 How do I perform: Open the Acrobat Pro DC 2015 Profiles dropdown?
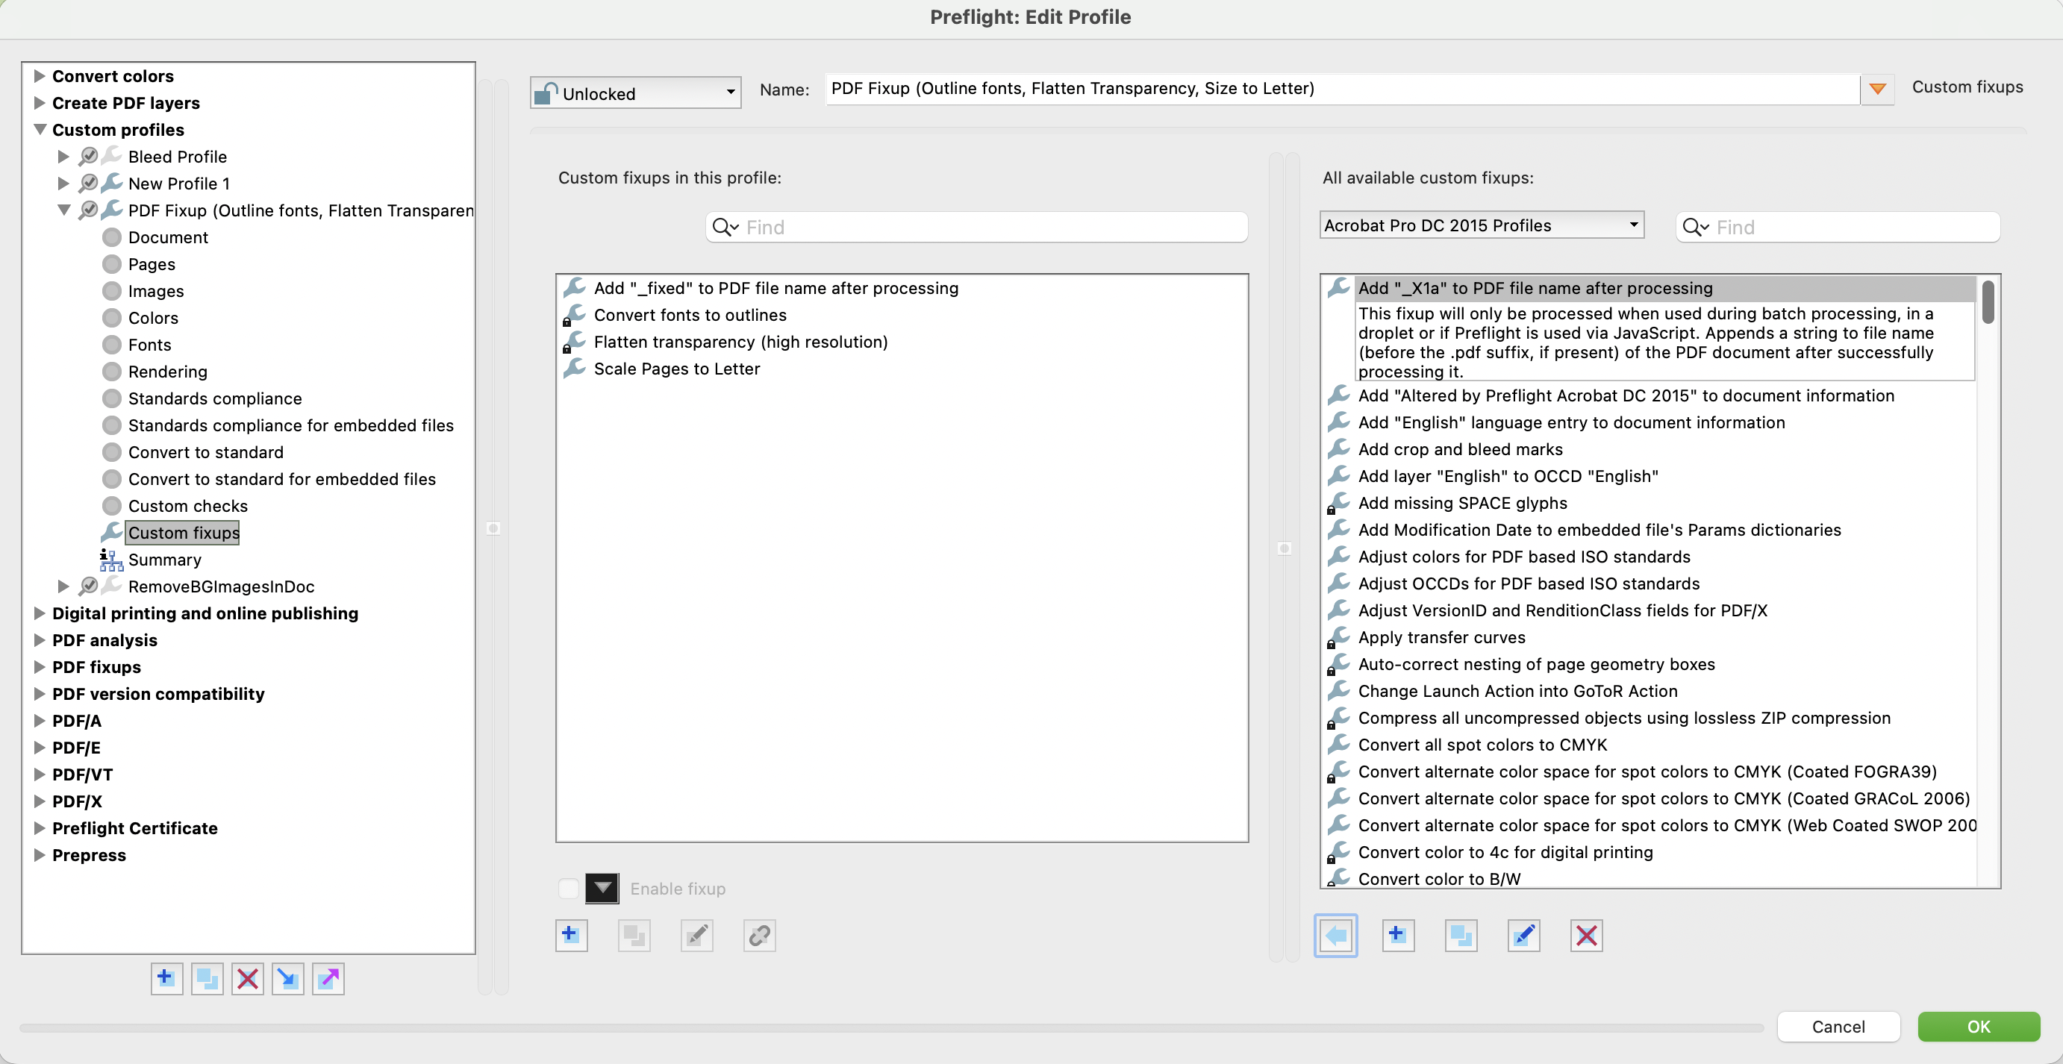click(x=1482, y=225)
